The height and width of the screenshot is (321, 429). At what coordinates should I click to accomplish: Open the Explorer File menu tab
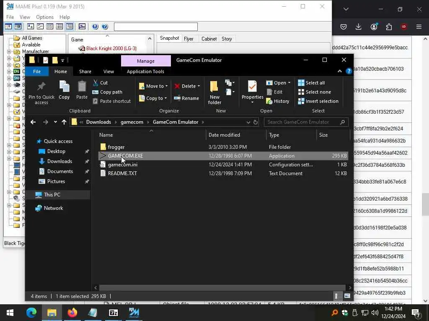pyautogui.click(x=37, y=71)
